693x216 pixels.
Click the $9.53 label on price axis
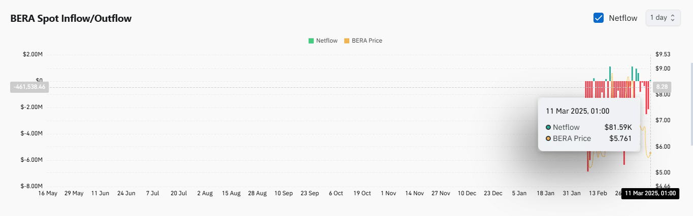663,54
